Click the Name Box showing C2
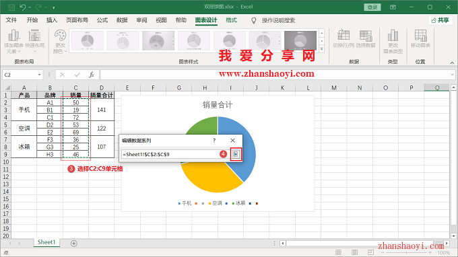 [20, 75]
